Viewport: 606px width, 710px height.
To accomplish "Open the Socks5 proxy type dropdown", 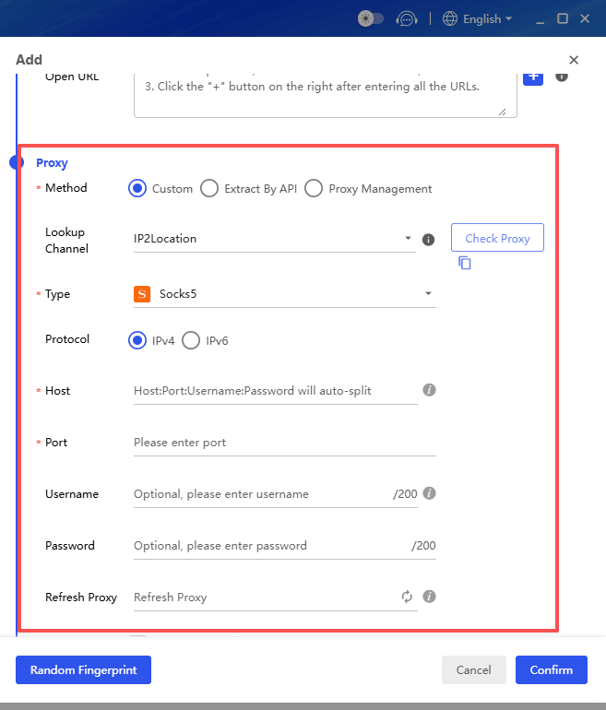I will pyautogui.click(x=285, y=294).
